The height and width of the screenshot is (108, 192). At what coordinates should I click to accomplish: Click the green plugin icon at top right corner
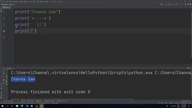click(190, 4)
